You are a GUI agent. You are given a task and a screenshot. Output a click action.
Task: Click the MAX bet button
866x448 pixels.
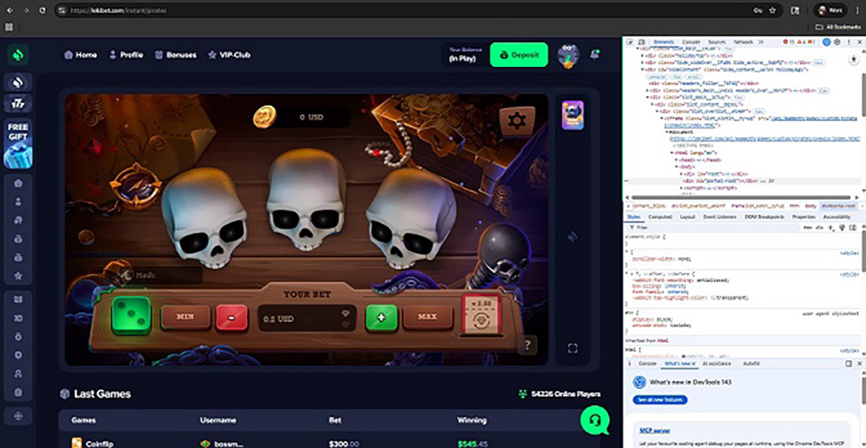click(x=427, y=316)
